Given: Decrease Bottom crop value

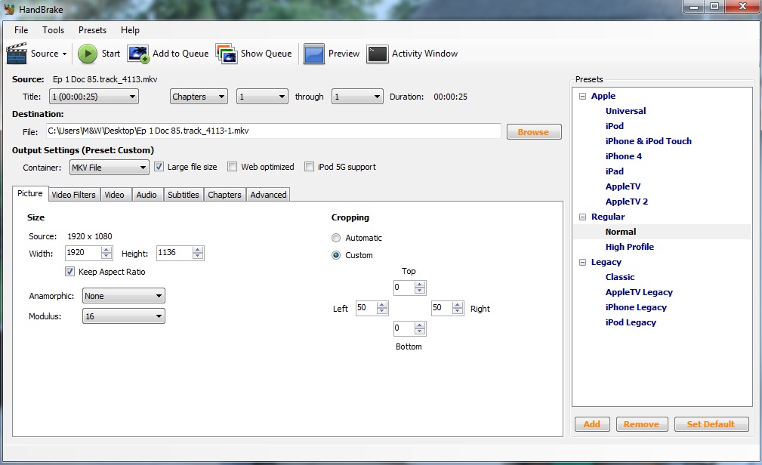Looking at the screenshot, I should [x=420, y=332].
